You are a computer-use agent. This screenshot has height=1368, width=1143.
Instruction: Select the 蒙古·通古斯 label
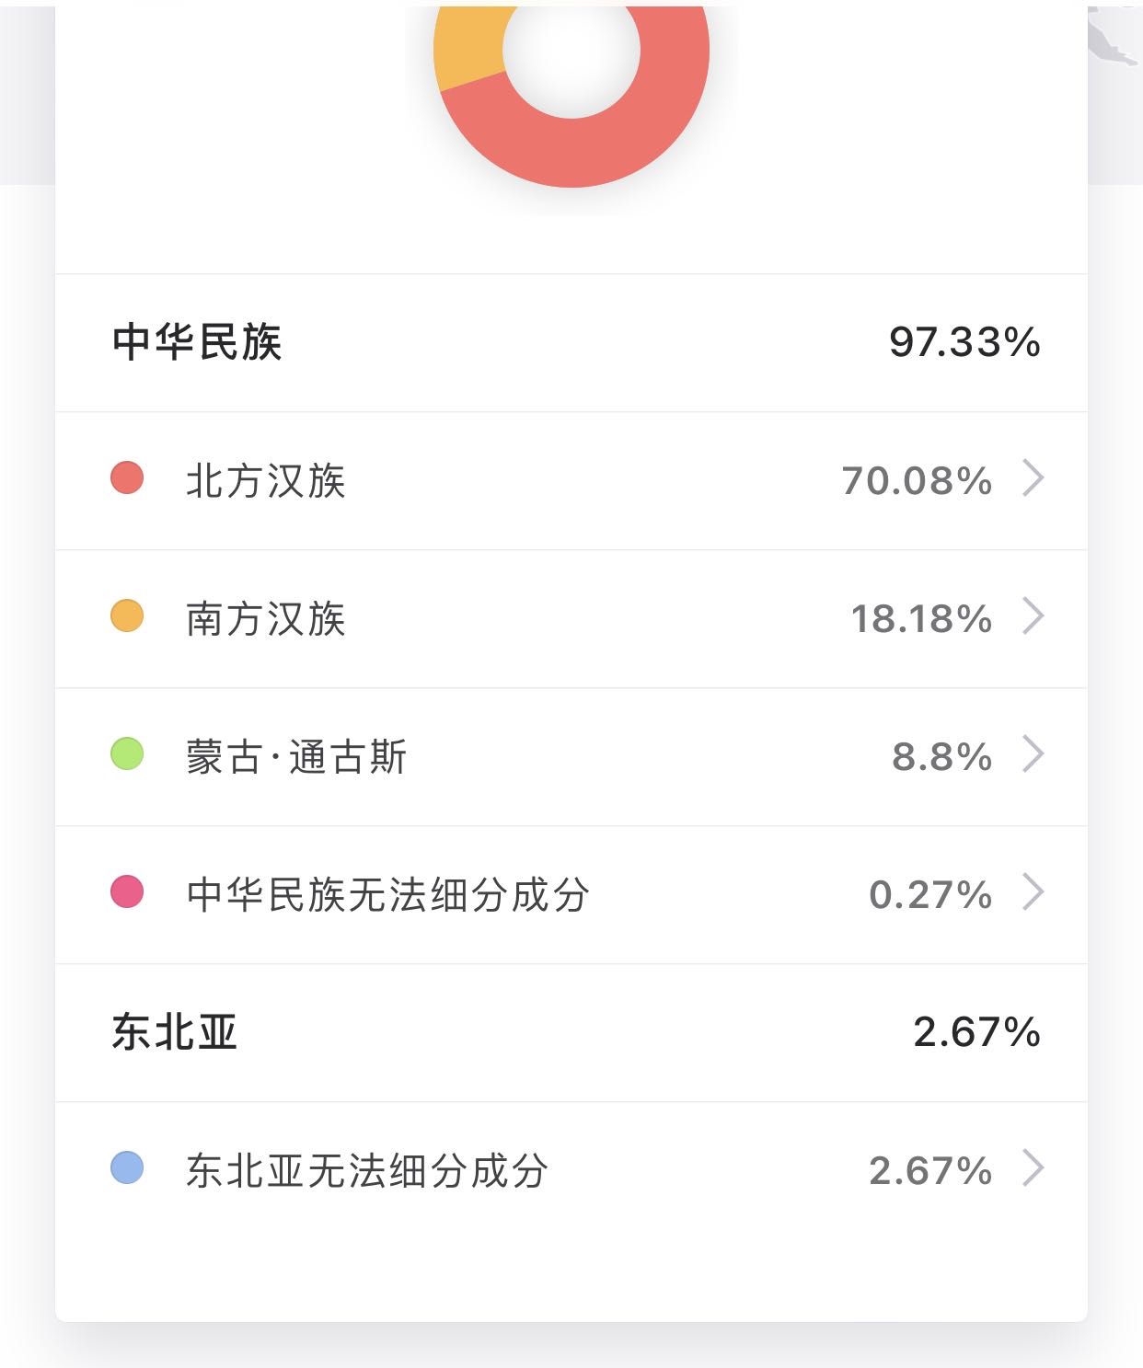295,757
